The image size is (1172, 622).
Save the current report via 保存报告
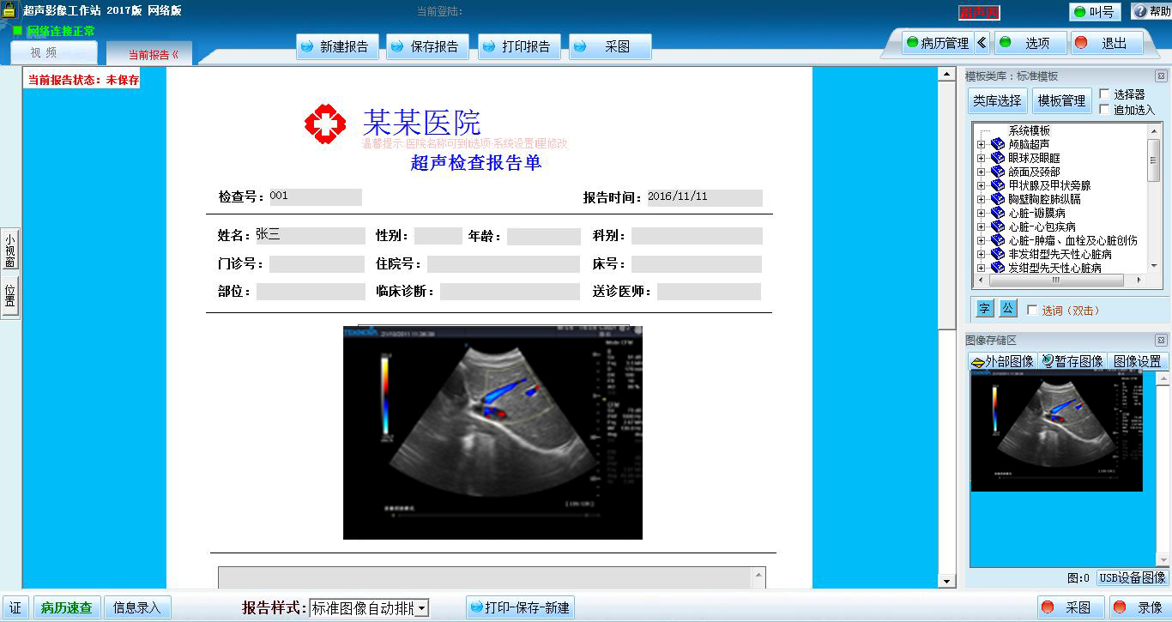tap(428, 47)
